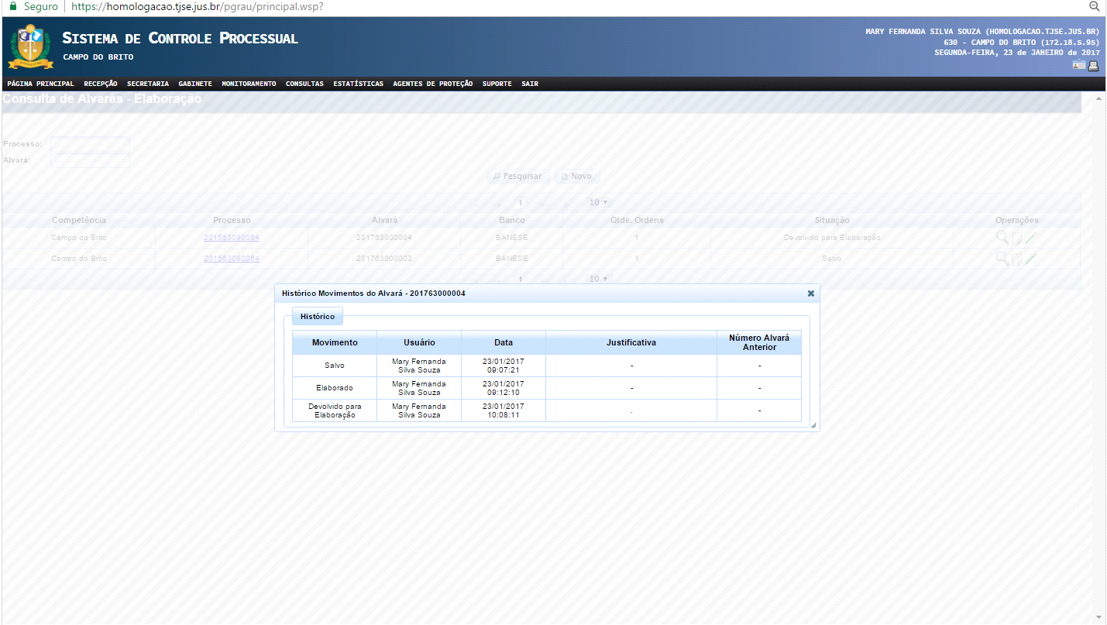Click the dialog resize handle corner
Image resolution: width=1107 pixels, height=625 pixels.
pyautogui.click(x=813, y=425)
